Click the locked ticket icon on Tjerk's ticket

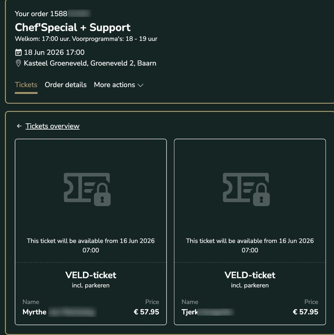point(246,189)
